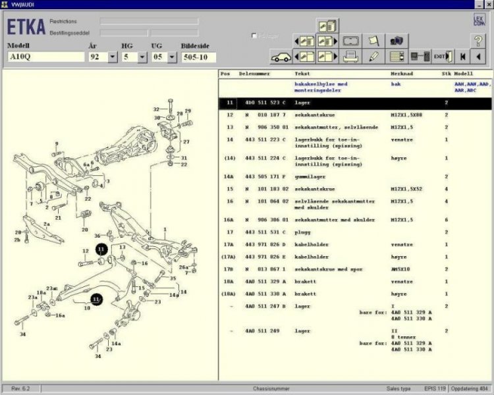Click the LEX COM icon
494x395 pixels.
pos(478,21)
